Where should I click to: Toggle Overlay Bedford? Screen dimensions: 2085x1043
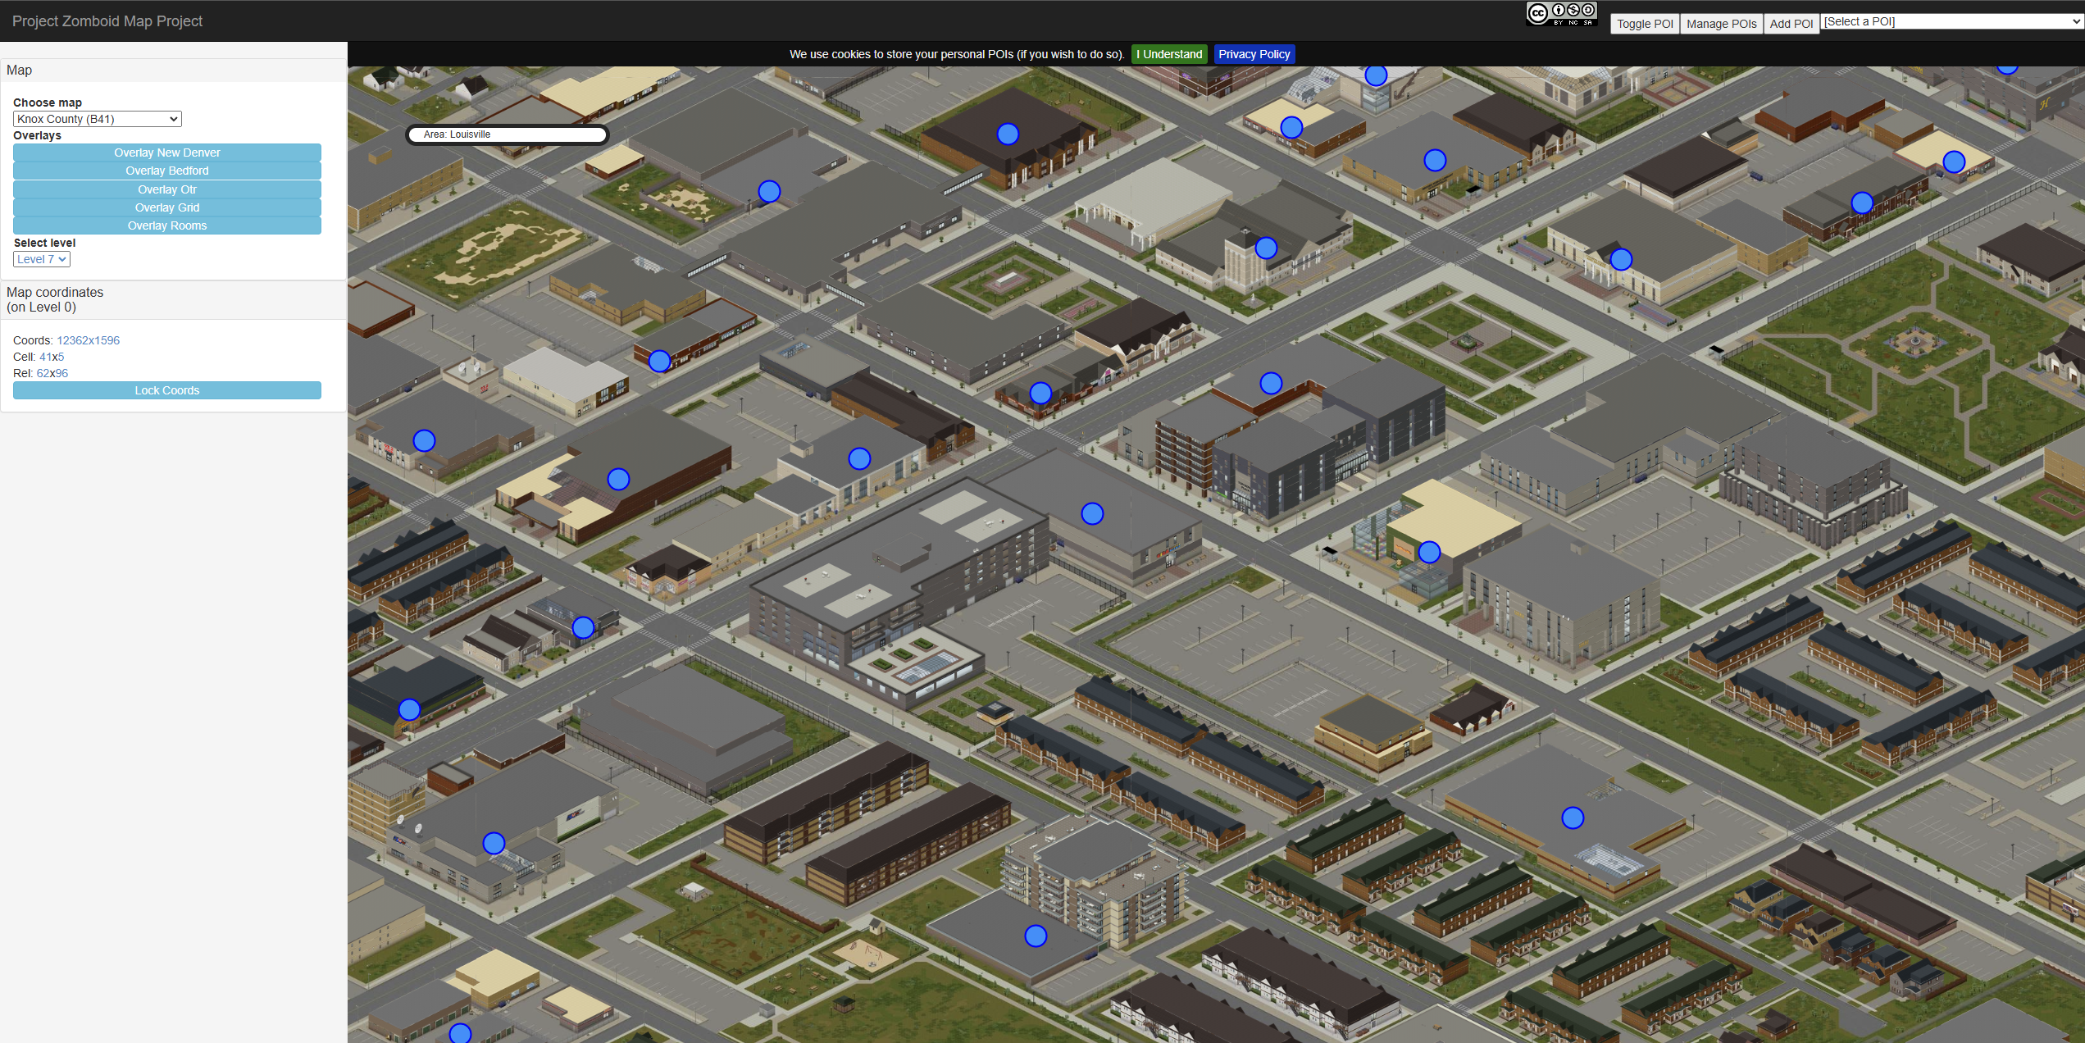point(167,171)
